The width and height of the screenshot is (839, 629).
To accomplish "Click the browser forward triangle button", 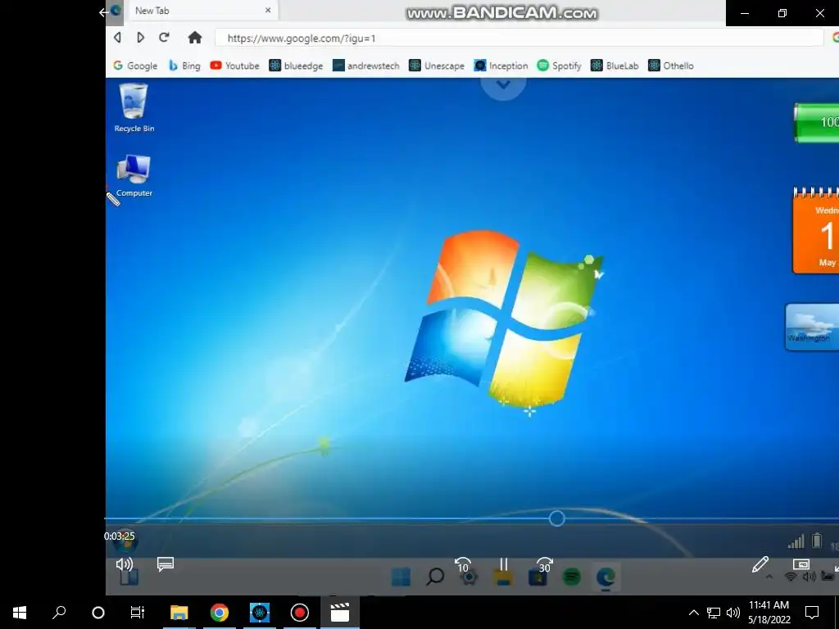I will [x=140, y=38].
